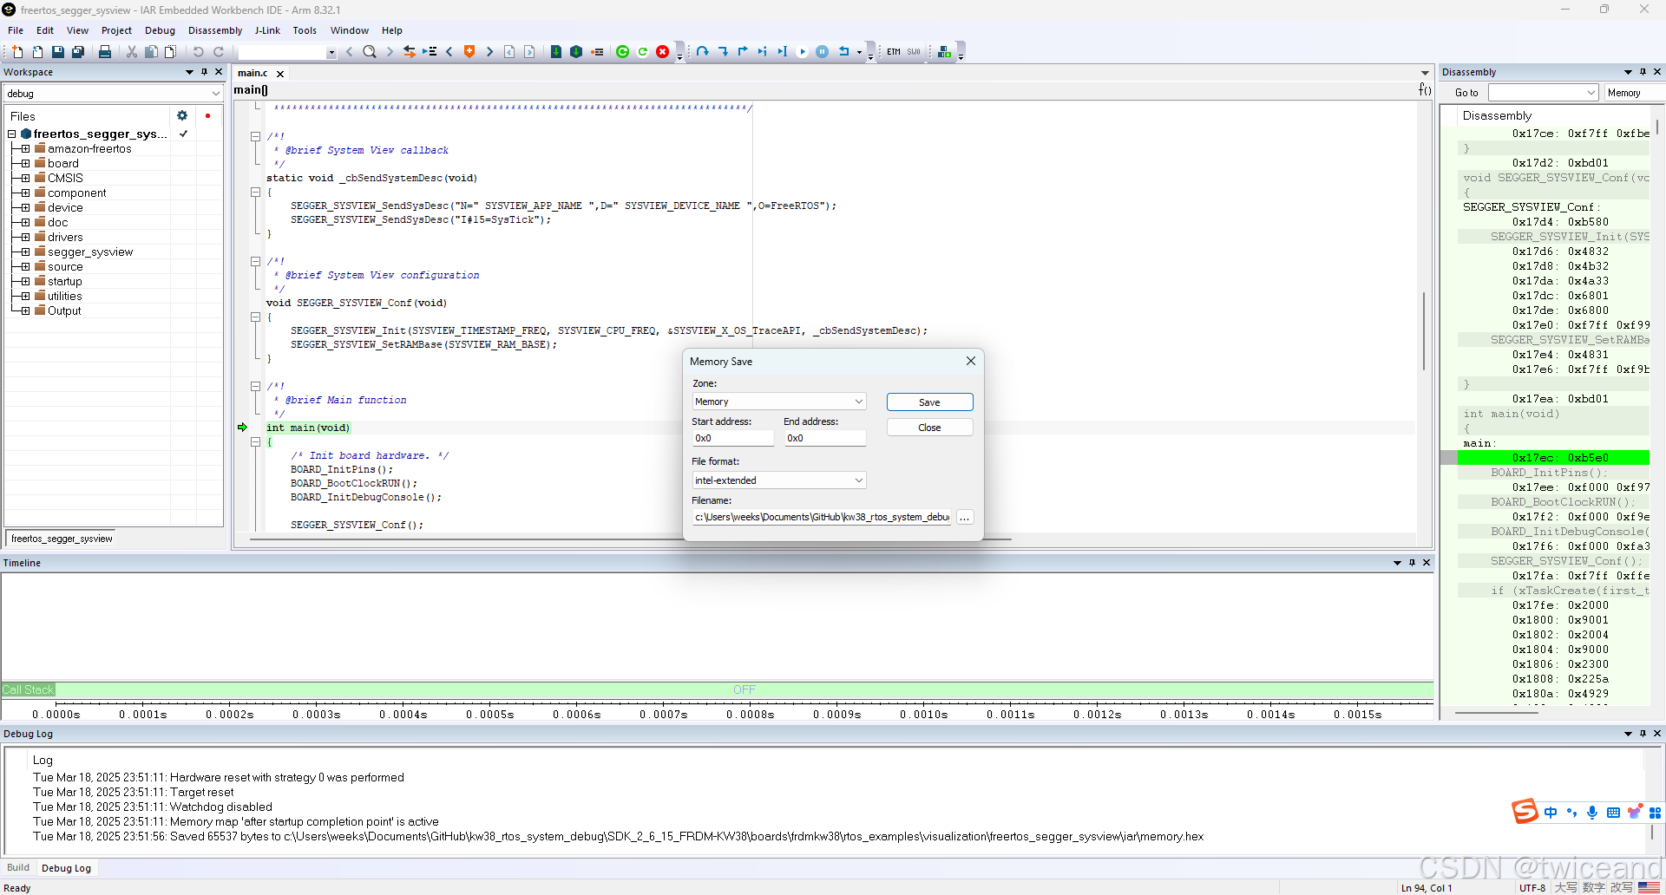Image resolution: width=1666 pixels, height=895 pixels.
Task: Expand the amazon-freertos folder
Action: [25, 148]
